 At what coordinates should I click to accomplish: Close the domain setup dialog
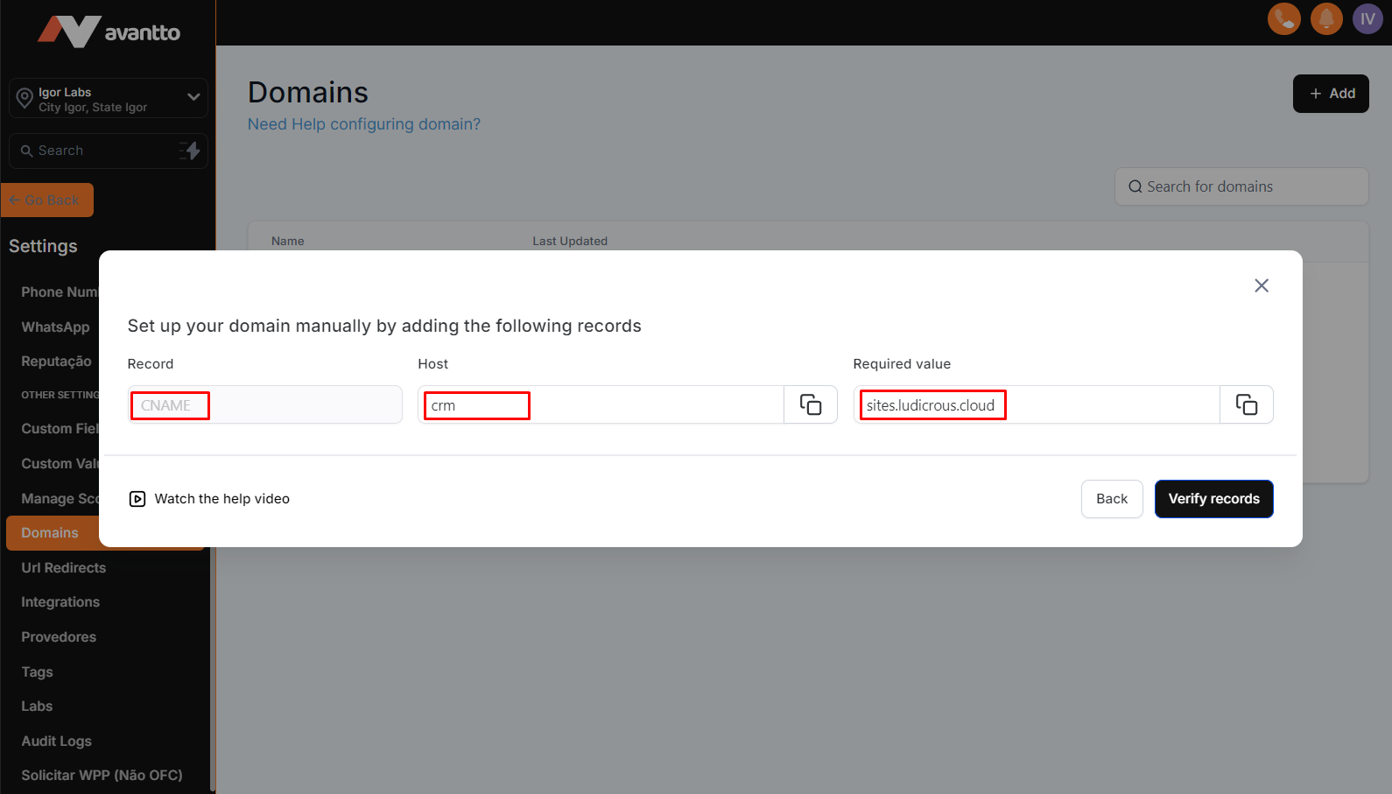1261,285
